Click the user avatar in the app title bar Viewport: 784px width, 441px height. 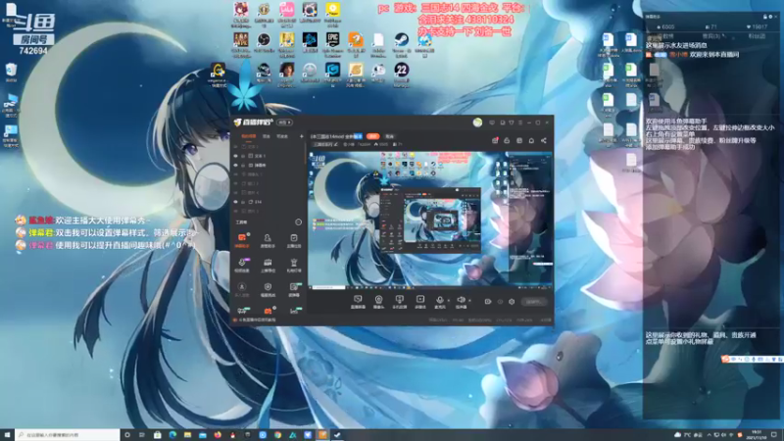(x=477, y=122)
